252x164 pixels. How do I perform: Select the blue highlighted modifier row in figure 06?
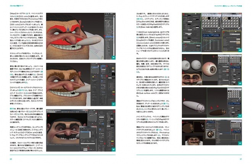click(x=109, y=37)
